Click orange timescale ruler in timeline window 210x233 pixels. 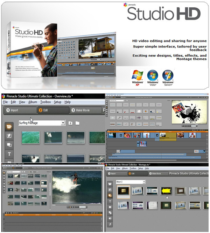point(157,131)
